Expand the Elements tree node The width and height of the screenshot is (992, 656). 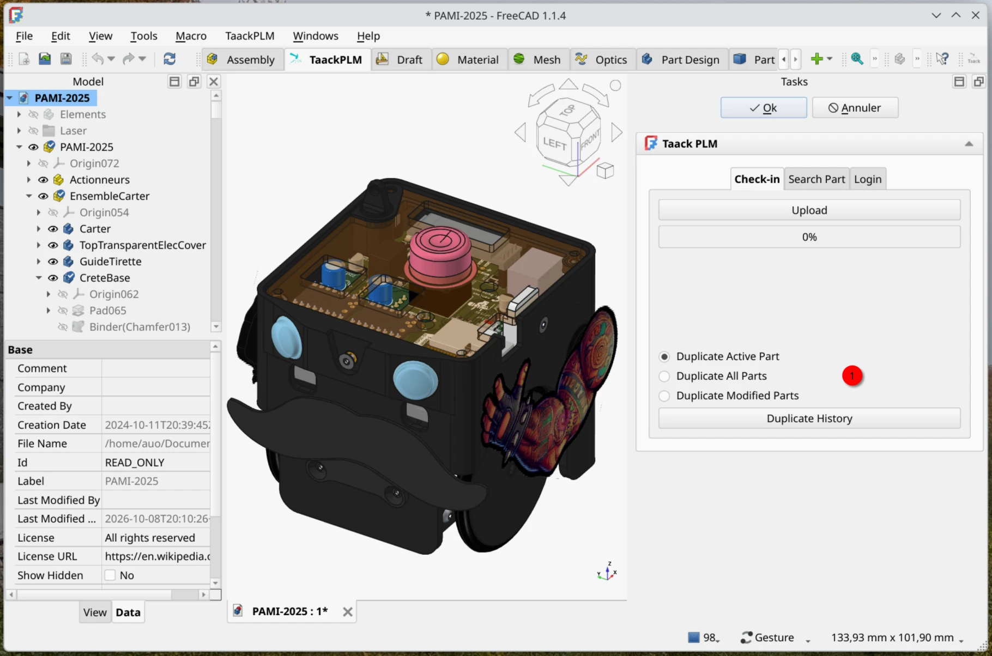pyautogui.click(x=19, y=114)
